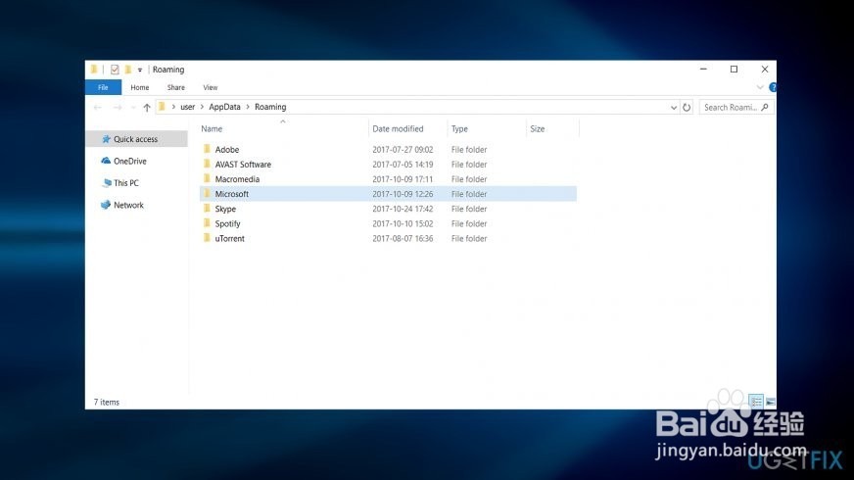
Task: Expand the ribbon with the chevron
Action: point(760,87)
